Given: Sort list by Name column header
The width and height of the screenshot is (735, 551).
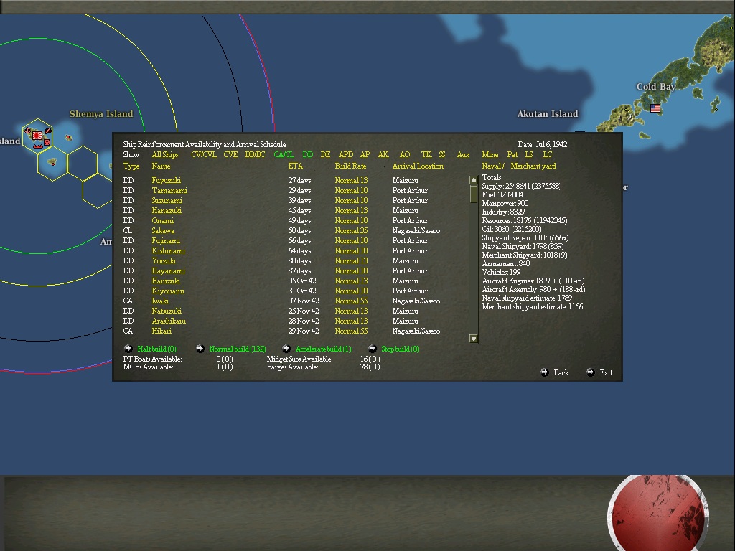Looking at the screenshot, I should [161, 166].
